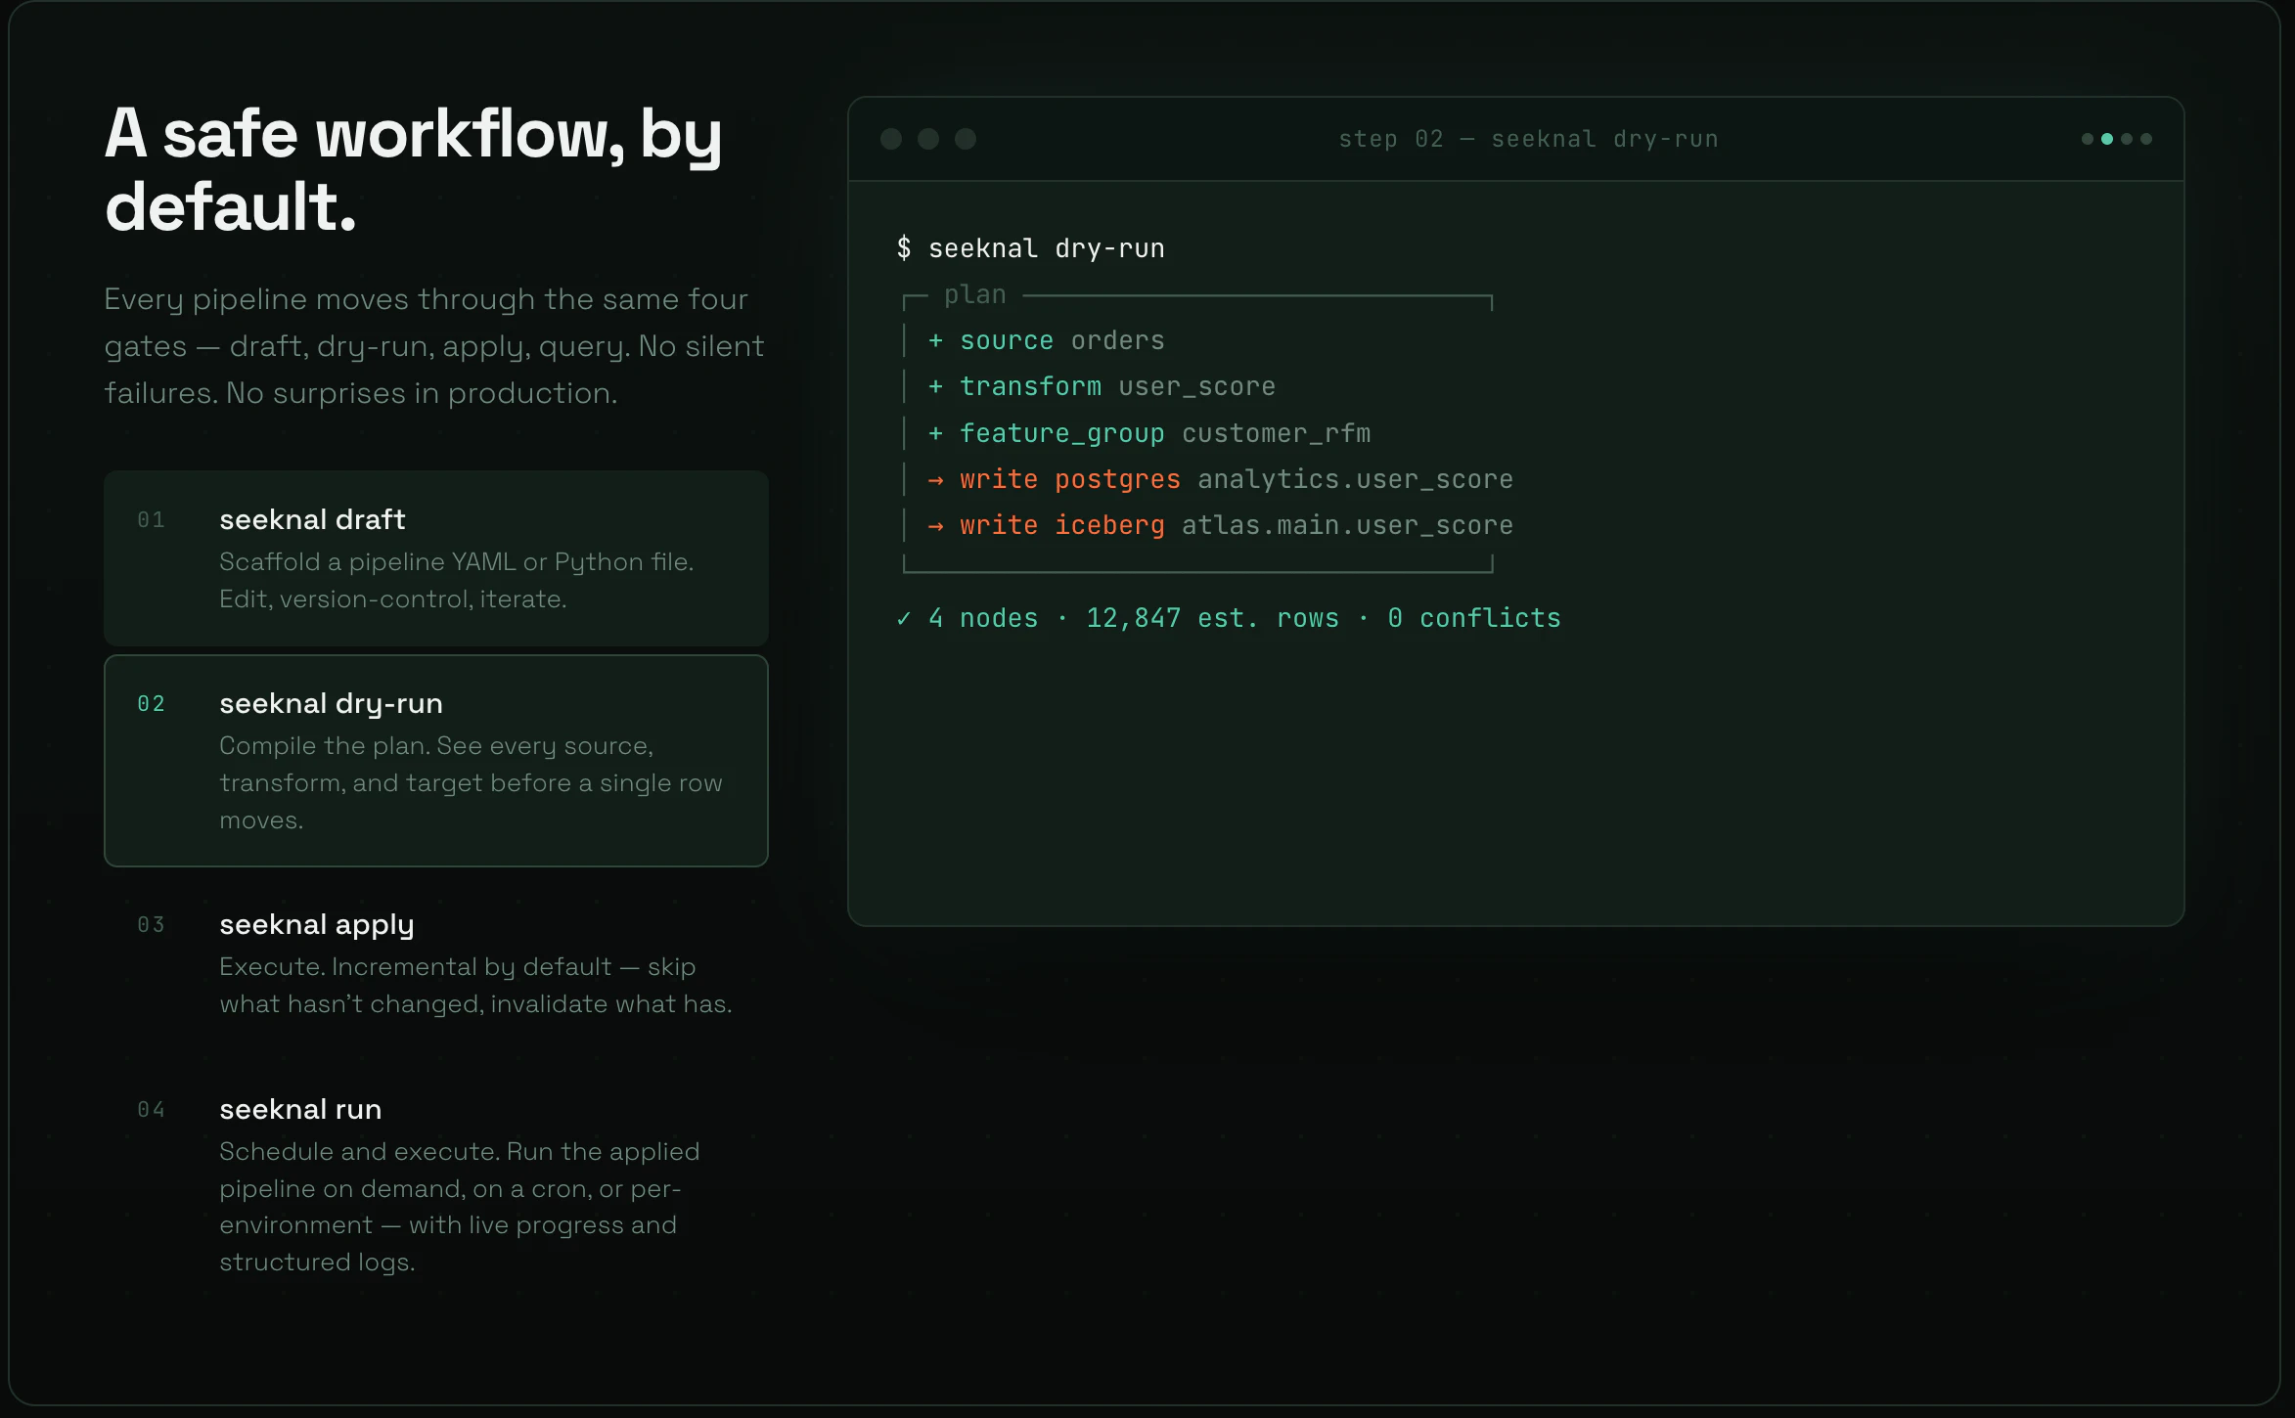Viewport: 2295px width, 1418px height.
Task: Select the highlighted seeknal dry-run step card
Action: click(435, 761)
